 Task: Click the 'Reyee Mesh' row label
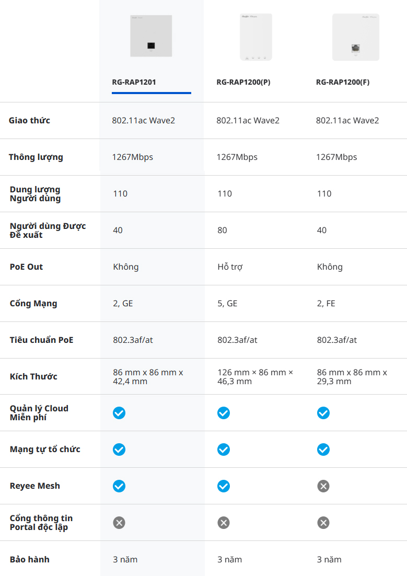click(35, 486)
